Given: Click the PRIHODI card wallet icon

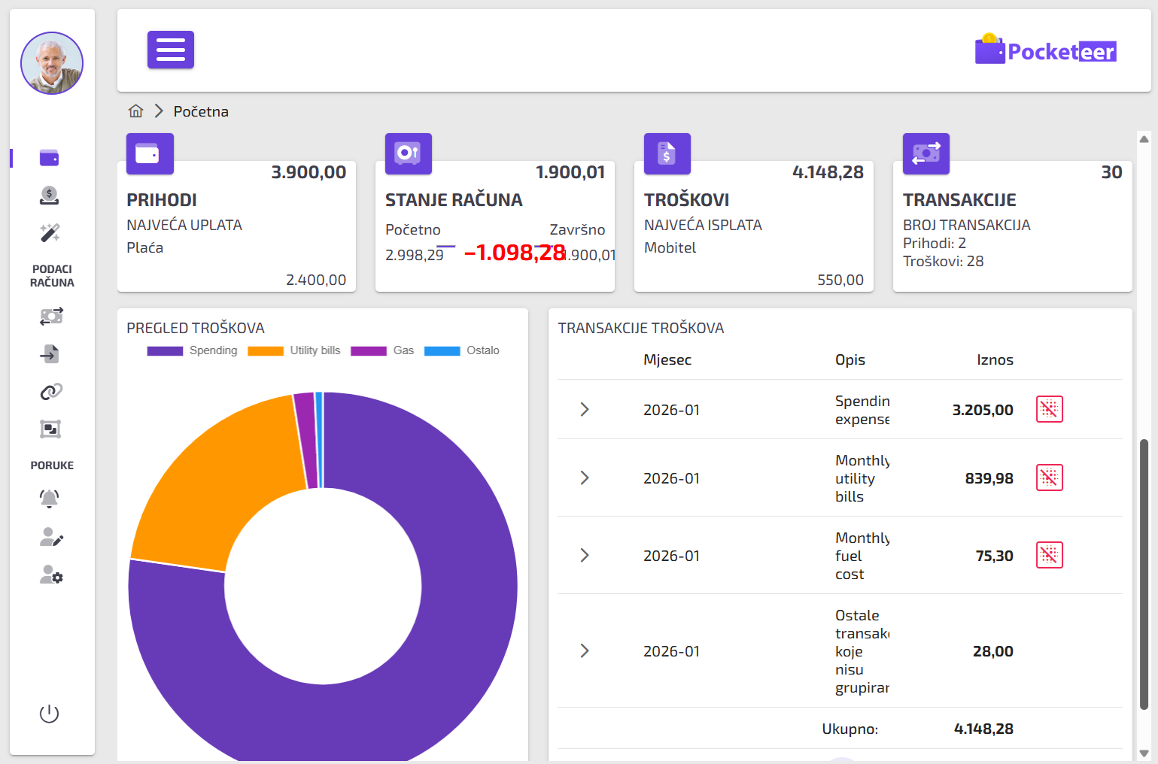Looking at the screenshot, I should click(x=150, y=153).
